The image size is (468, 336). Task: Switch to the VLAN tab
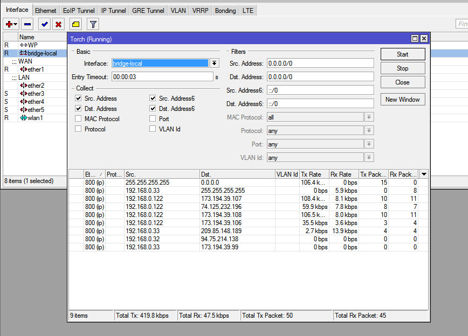(177, 10)
